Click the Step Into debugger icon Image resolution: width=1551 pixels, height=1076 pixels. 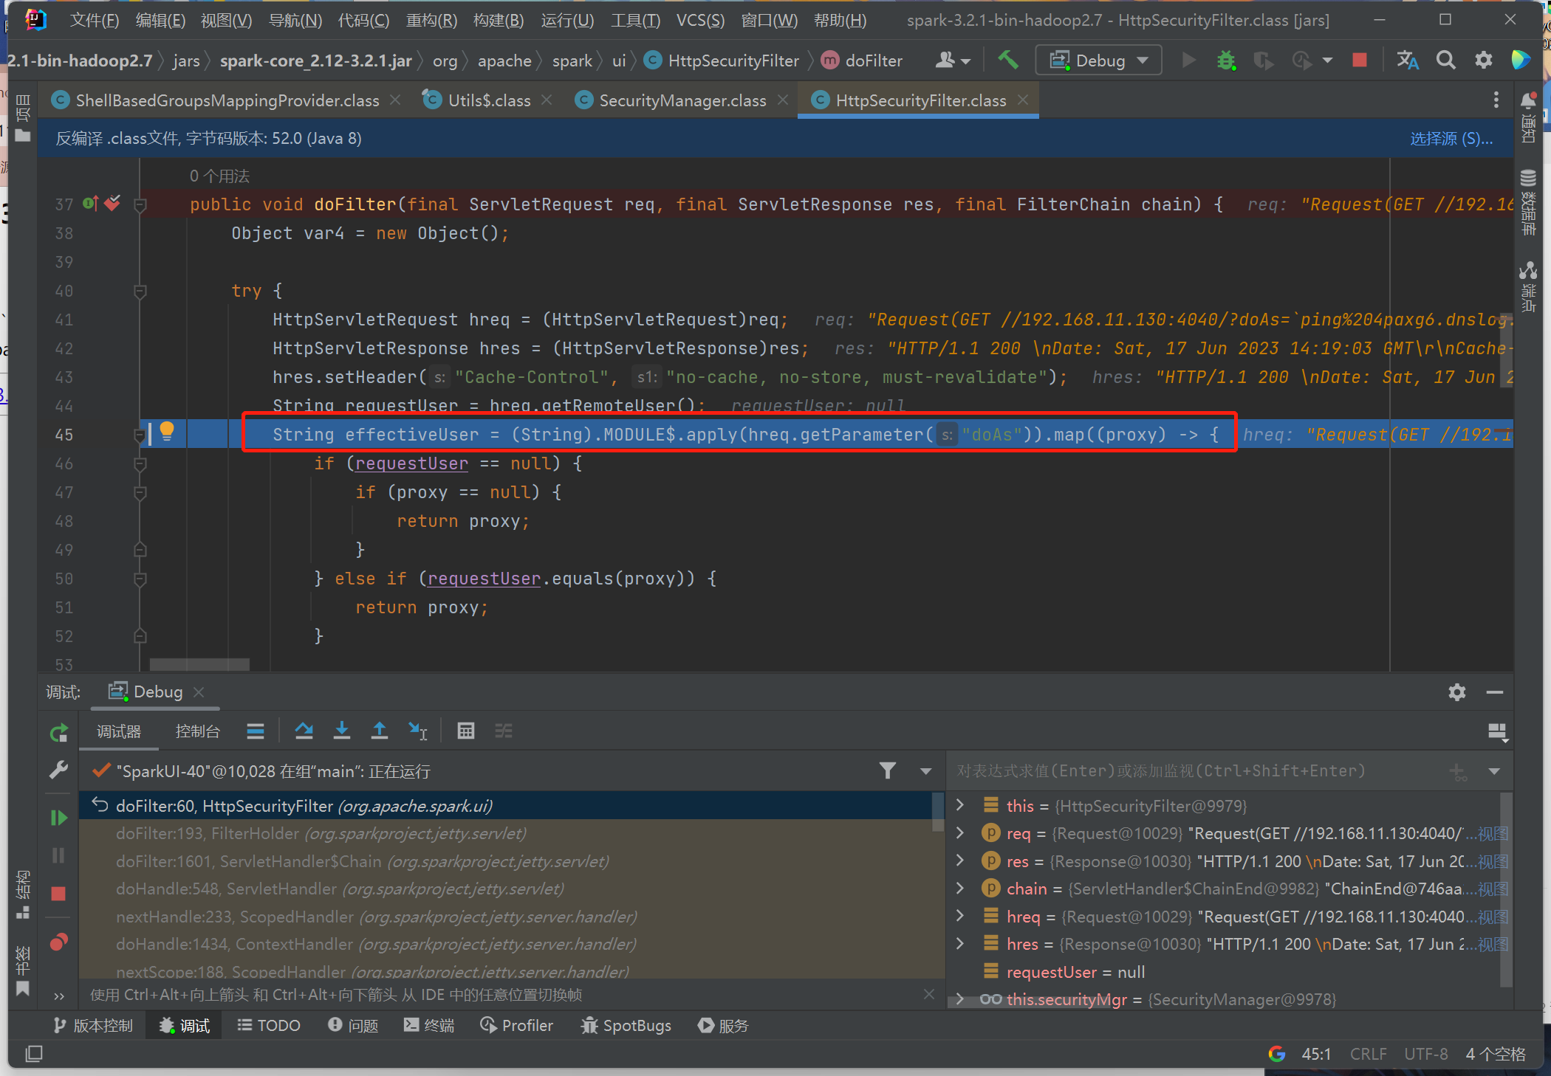pyautogui.click(x=341, y=731)
